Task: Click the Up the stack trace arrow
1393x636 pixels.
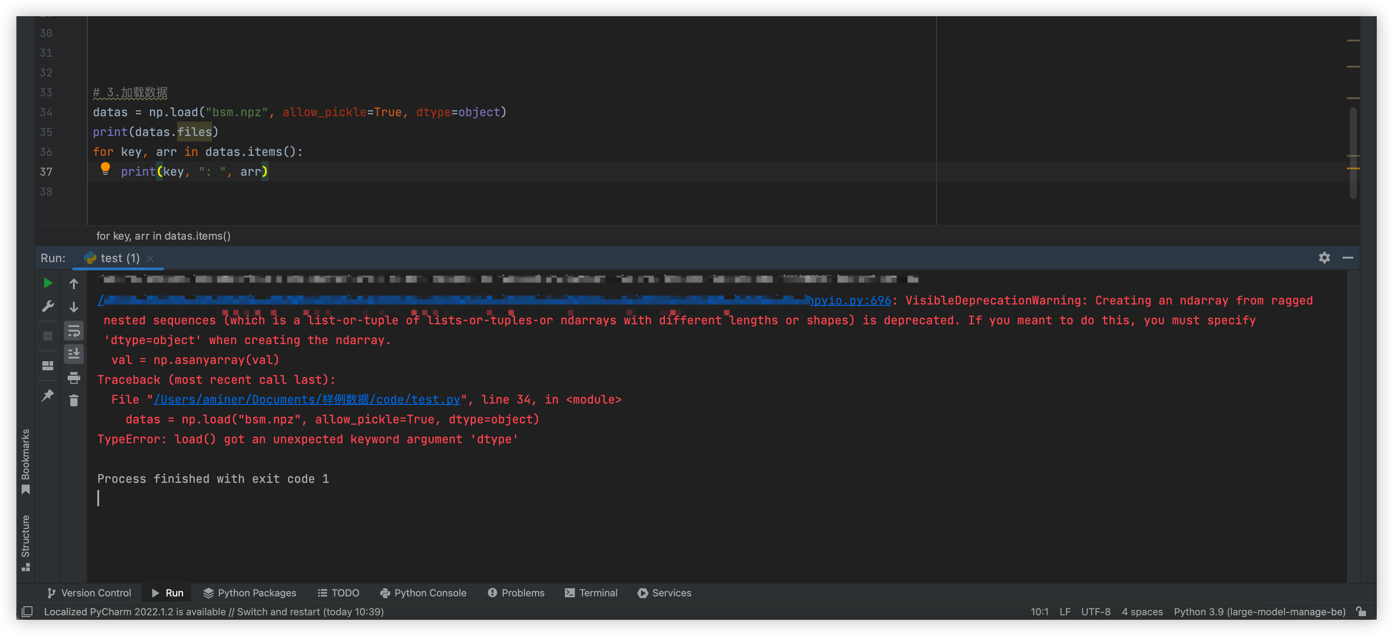Action: pos(74,283)
